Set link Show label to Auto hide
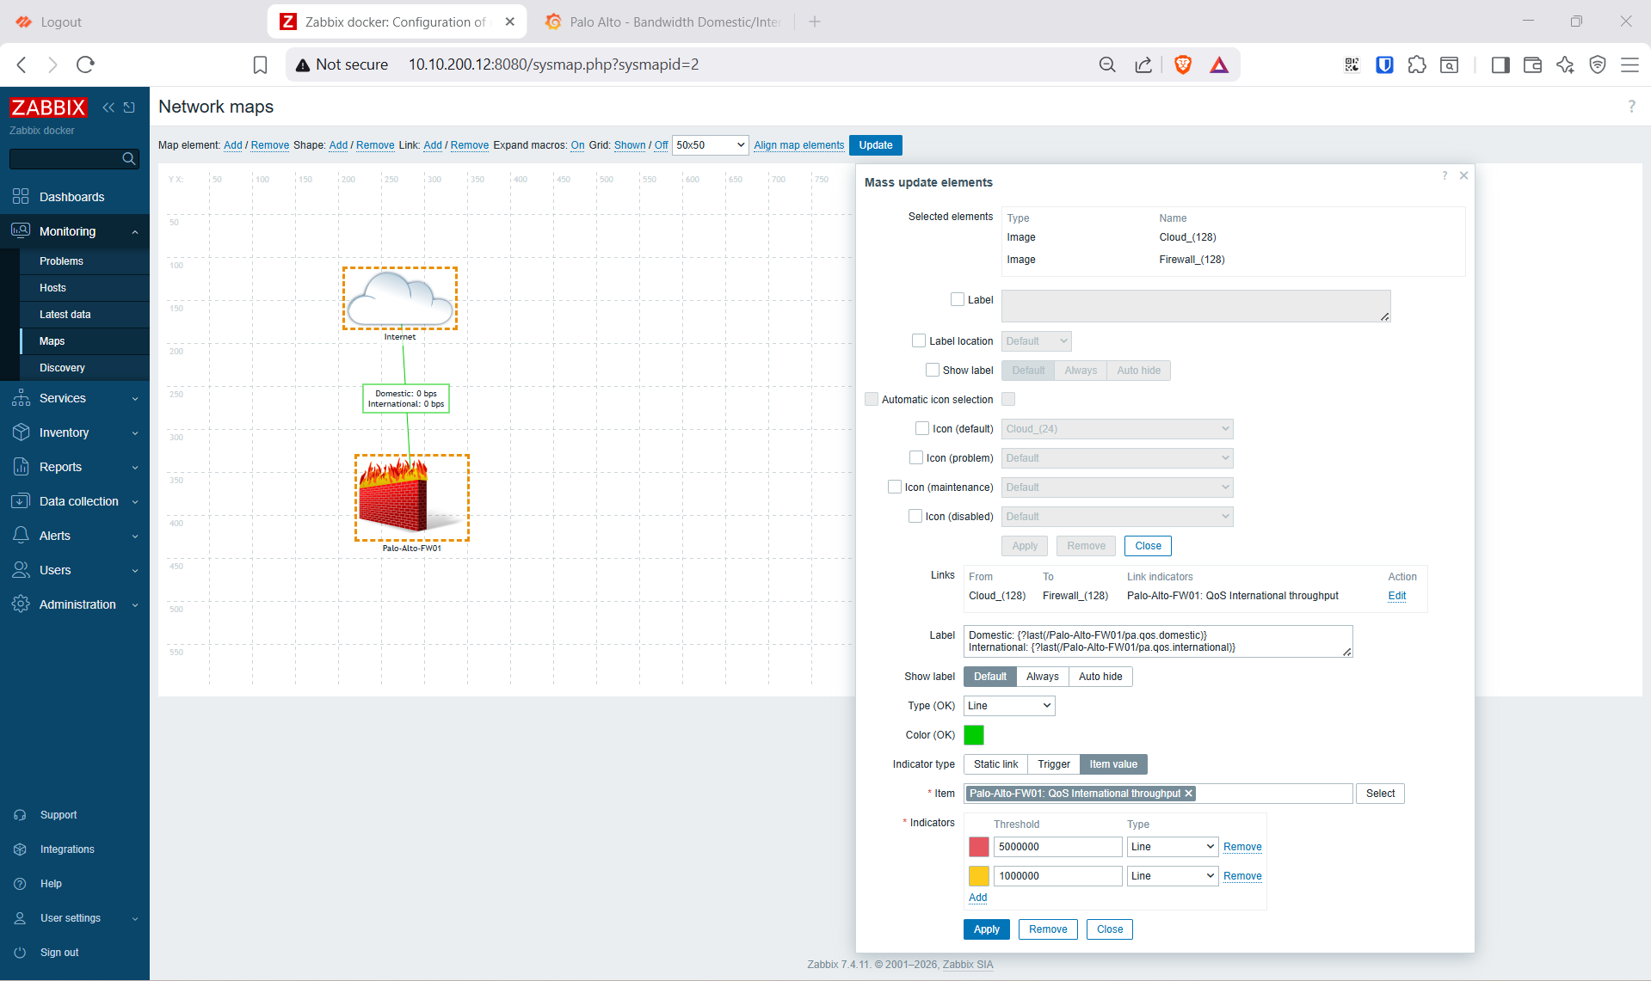 1100,677
